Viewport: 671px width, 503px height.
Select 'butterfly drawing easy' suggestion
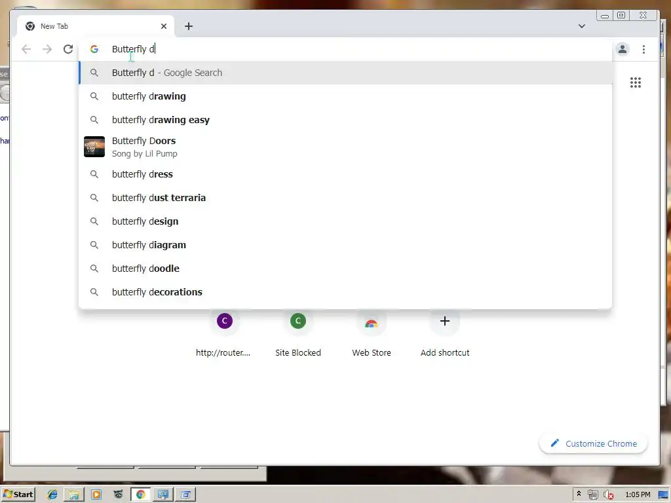(x=345, y=120)
